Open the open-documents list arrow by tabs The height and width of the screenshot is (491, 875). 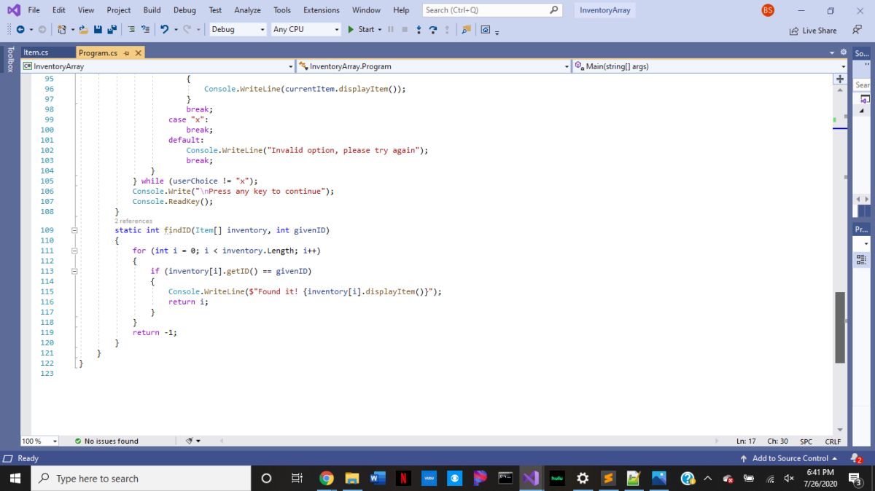pyautogui.click(x=833, y=52)
